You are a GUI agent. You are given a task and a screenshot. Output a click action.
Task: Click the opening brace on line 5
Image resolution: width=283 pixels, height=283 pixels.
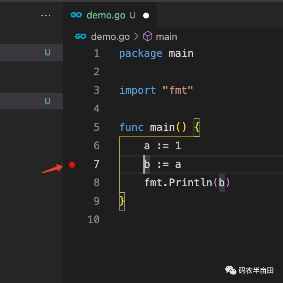197,127
